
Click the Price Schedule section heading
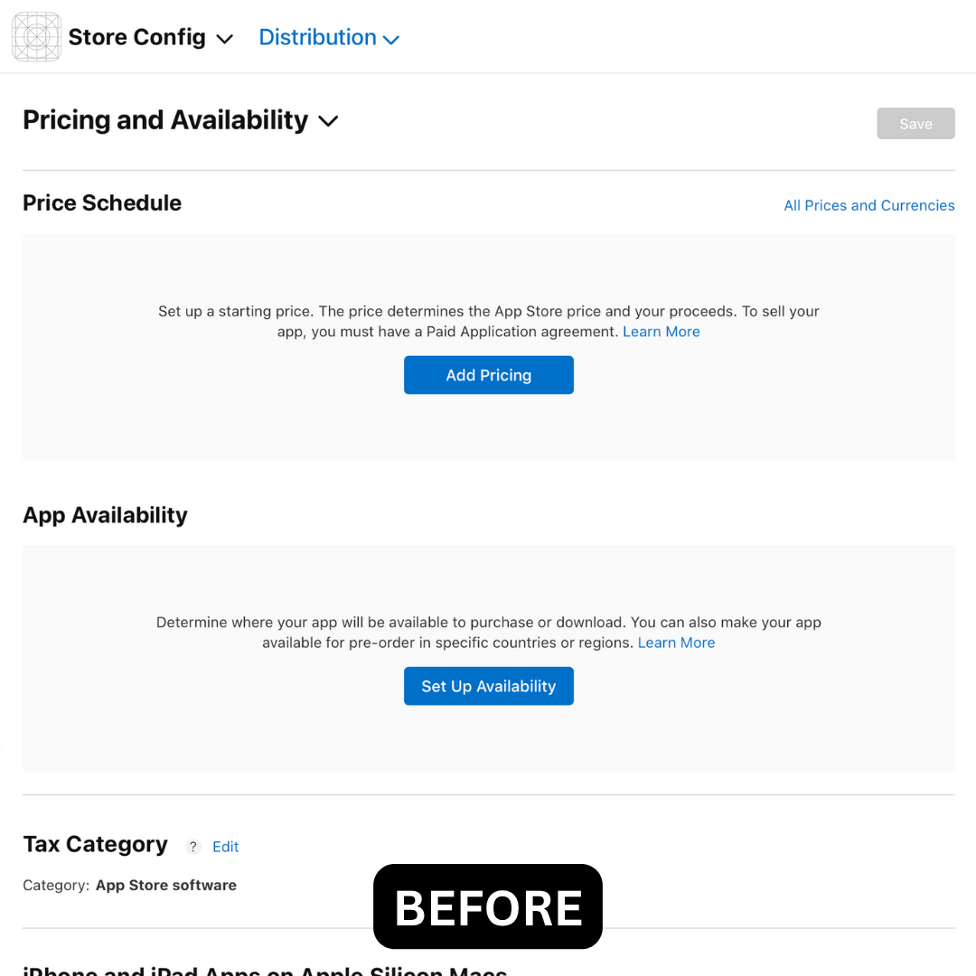[x=101, y=202]
